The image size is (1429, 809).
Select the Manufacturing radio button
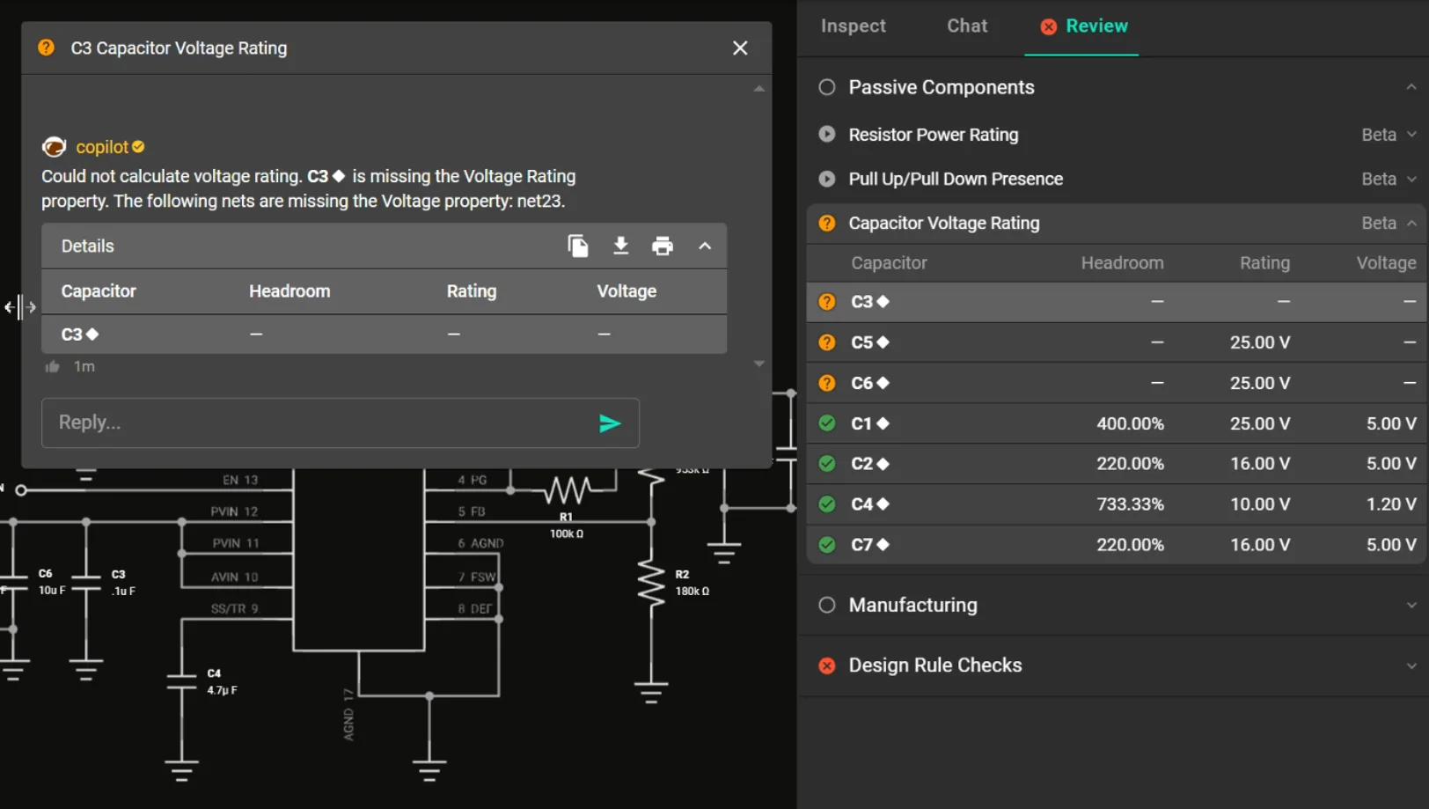826,605
